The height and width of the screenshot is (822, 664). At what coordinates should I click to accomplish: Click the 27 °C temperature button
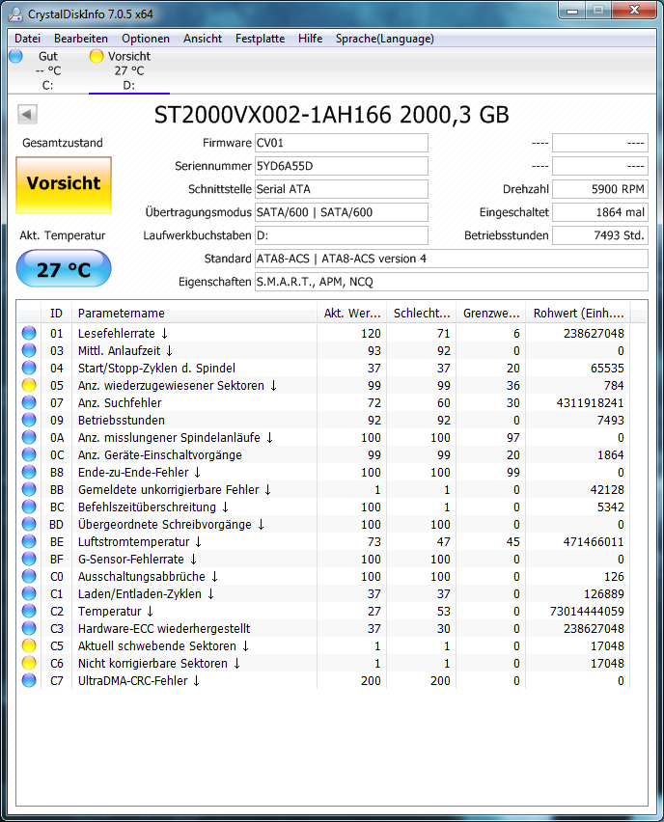pos(64,268)
